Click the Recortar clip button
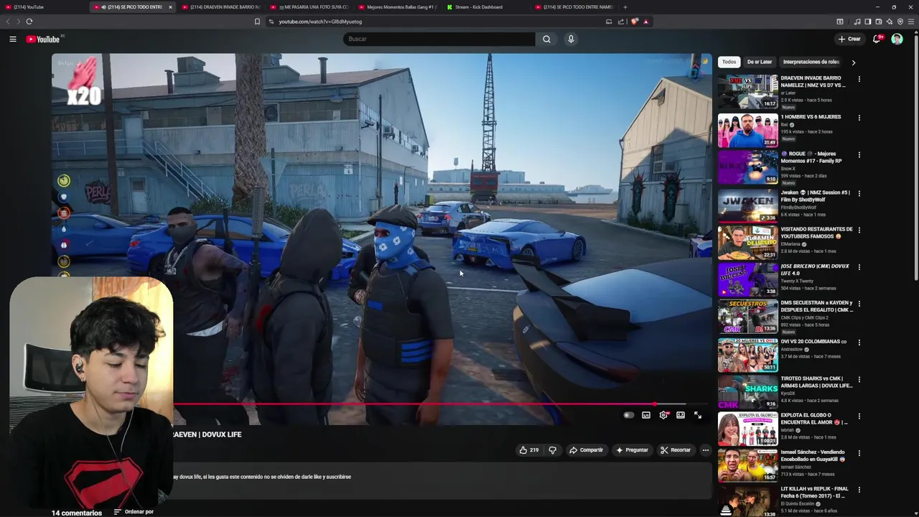The image size is (919, 517). point(676,450)
